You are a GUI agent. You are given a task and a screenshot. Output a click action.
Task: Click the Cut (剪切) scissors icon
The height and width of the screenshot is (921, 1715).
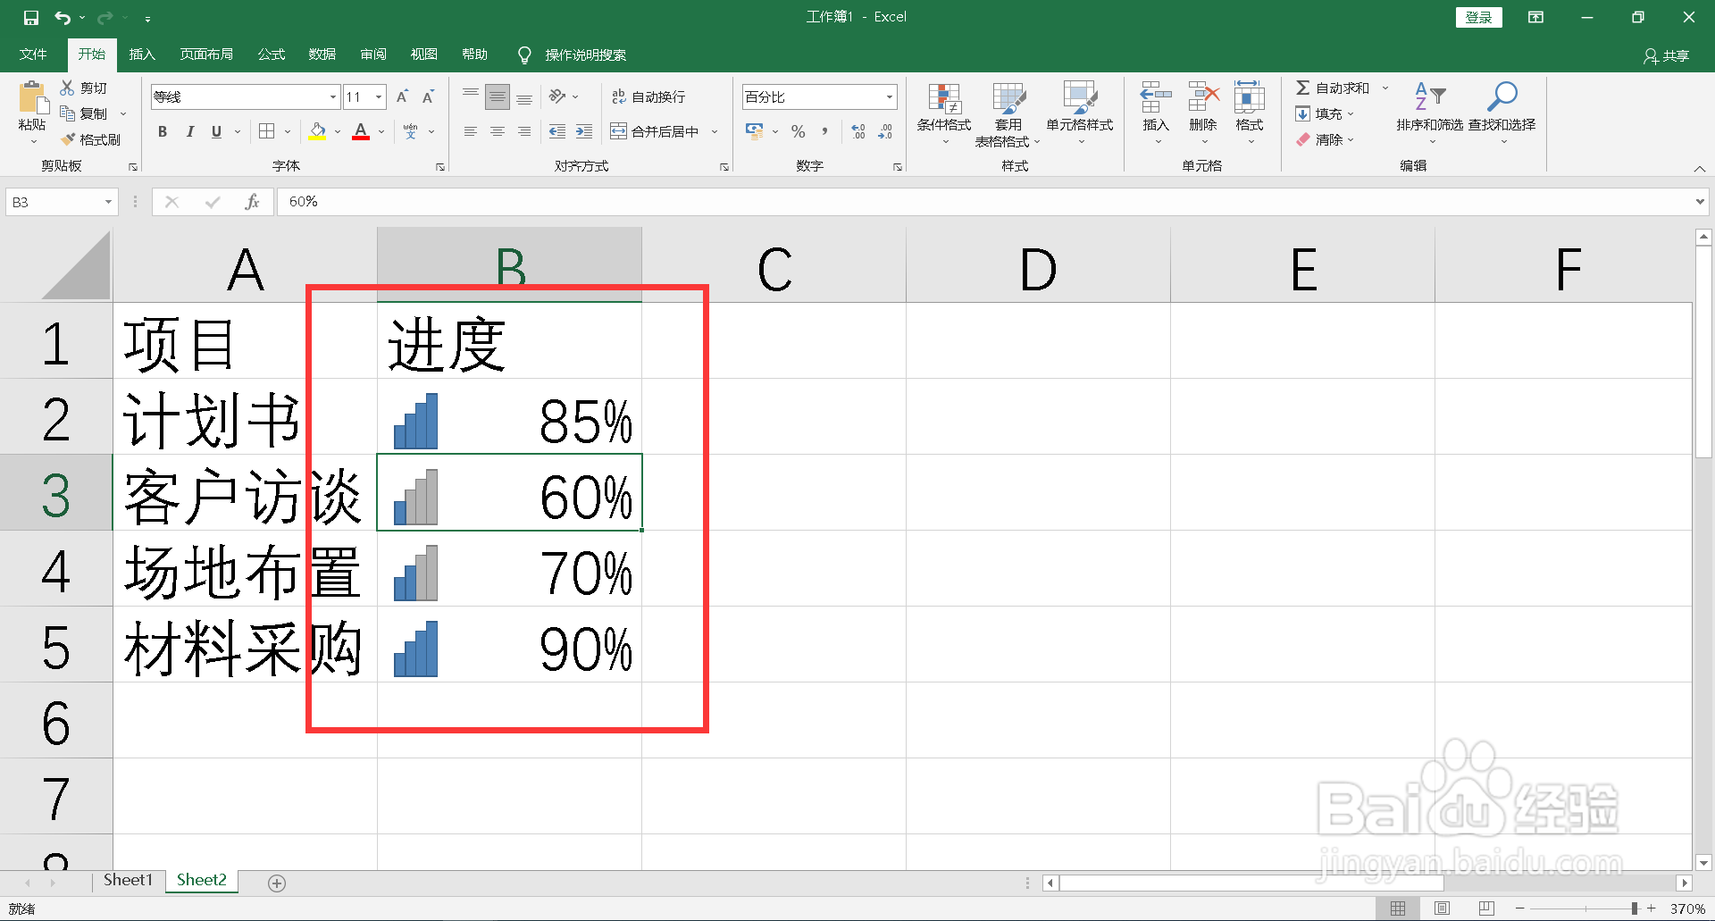pos(67,88)
